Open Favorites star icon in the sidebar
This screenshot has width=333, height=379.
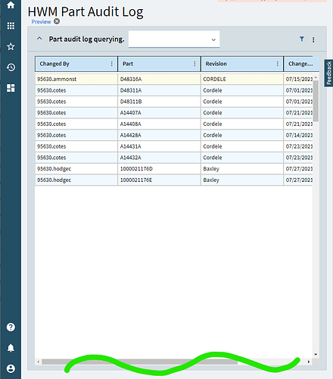pos(11,46)
